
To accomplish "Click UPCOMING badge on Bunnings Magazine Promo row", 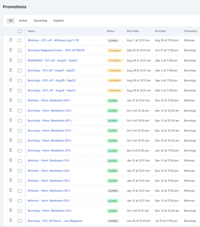I will pos(114,51).
